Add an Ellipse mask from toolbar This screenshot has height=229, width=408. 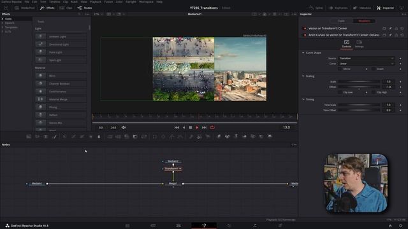coord(163,136)
